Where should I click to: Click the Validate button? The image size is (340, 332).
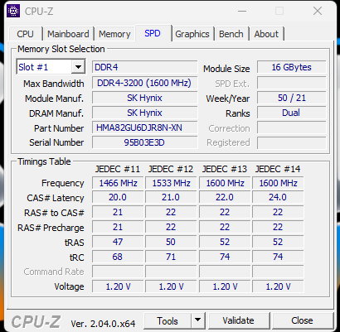(x=238, y=320)
